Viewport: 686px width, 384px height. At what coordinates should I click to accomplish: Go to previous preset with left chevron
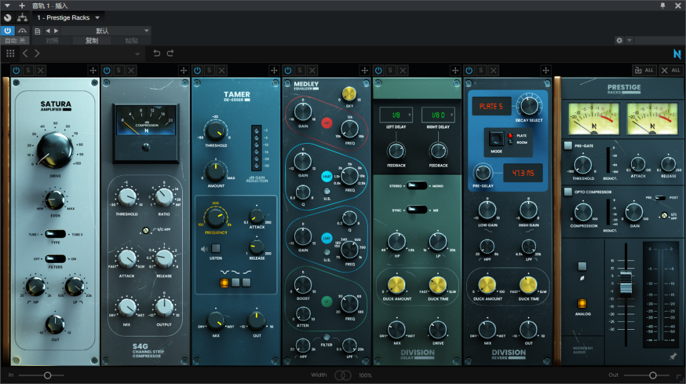tap(25, 54)
